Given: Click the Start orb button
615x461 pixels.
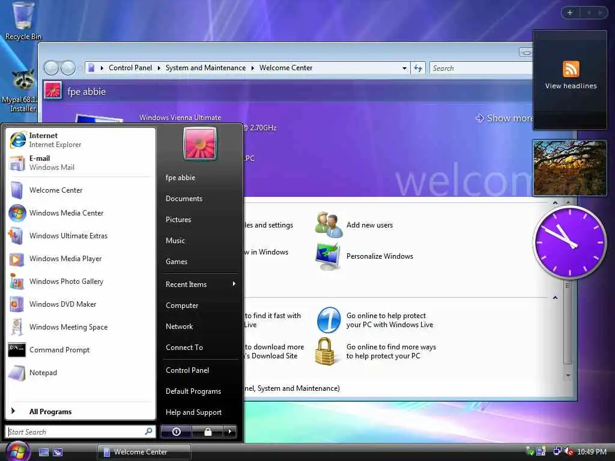Looking at the screenshot, I should click(x=17, y=451).
